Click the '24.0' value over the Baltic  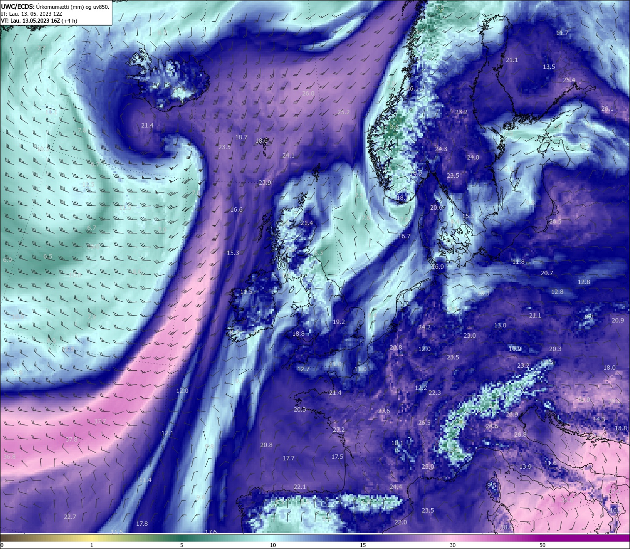tap(473, 158)
